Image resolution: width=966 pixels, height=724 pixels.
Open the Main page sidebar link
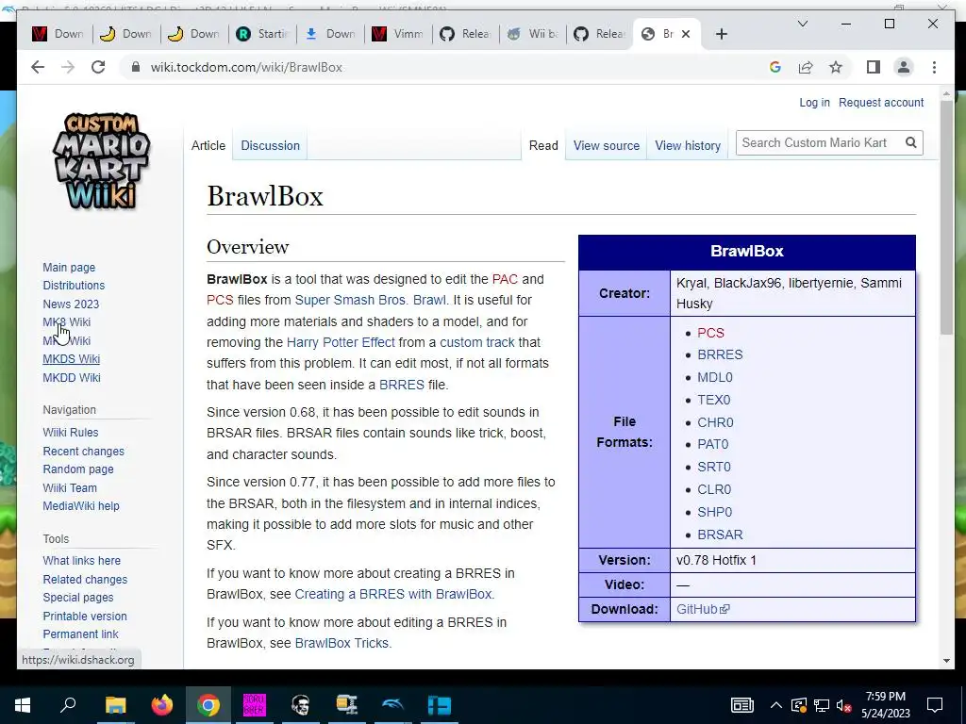coord(69,267)
